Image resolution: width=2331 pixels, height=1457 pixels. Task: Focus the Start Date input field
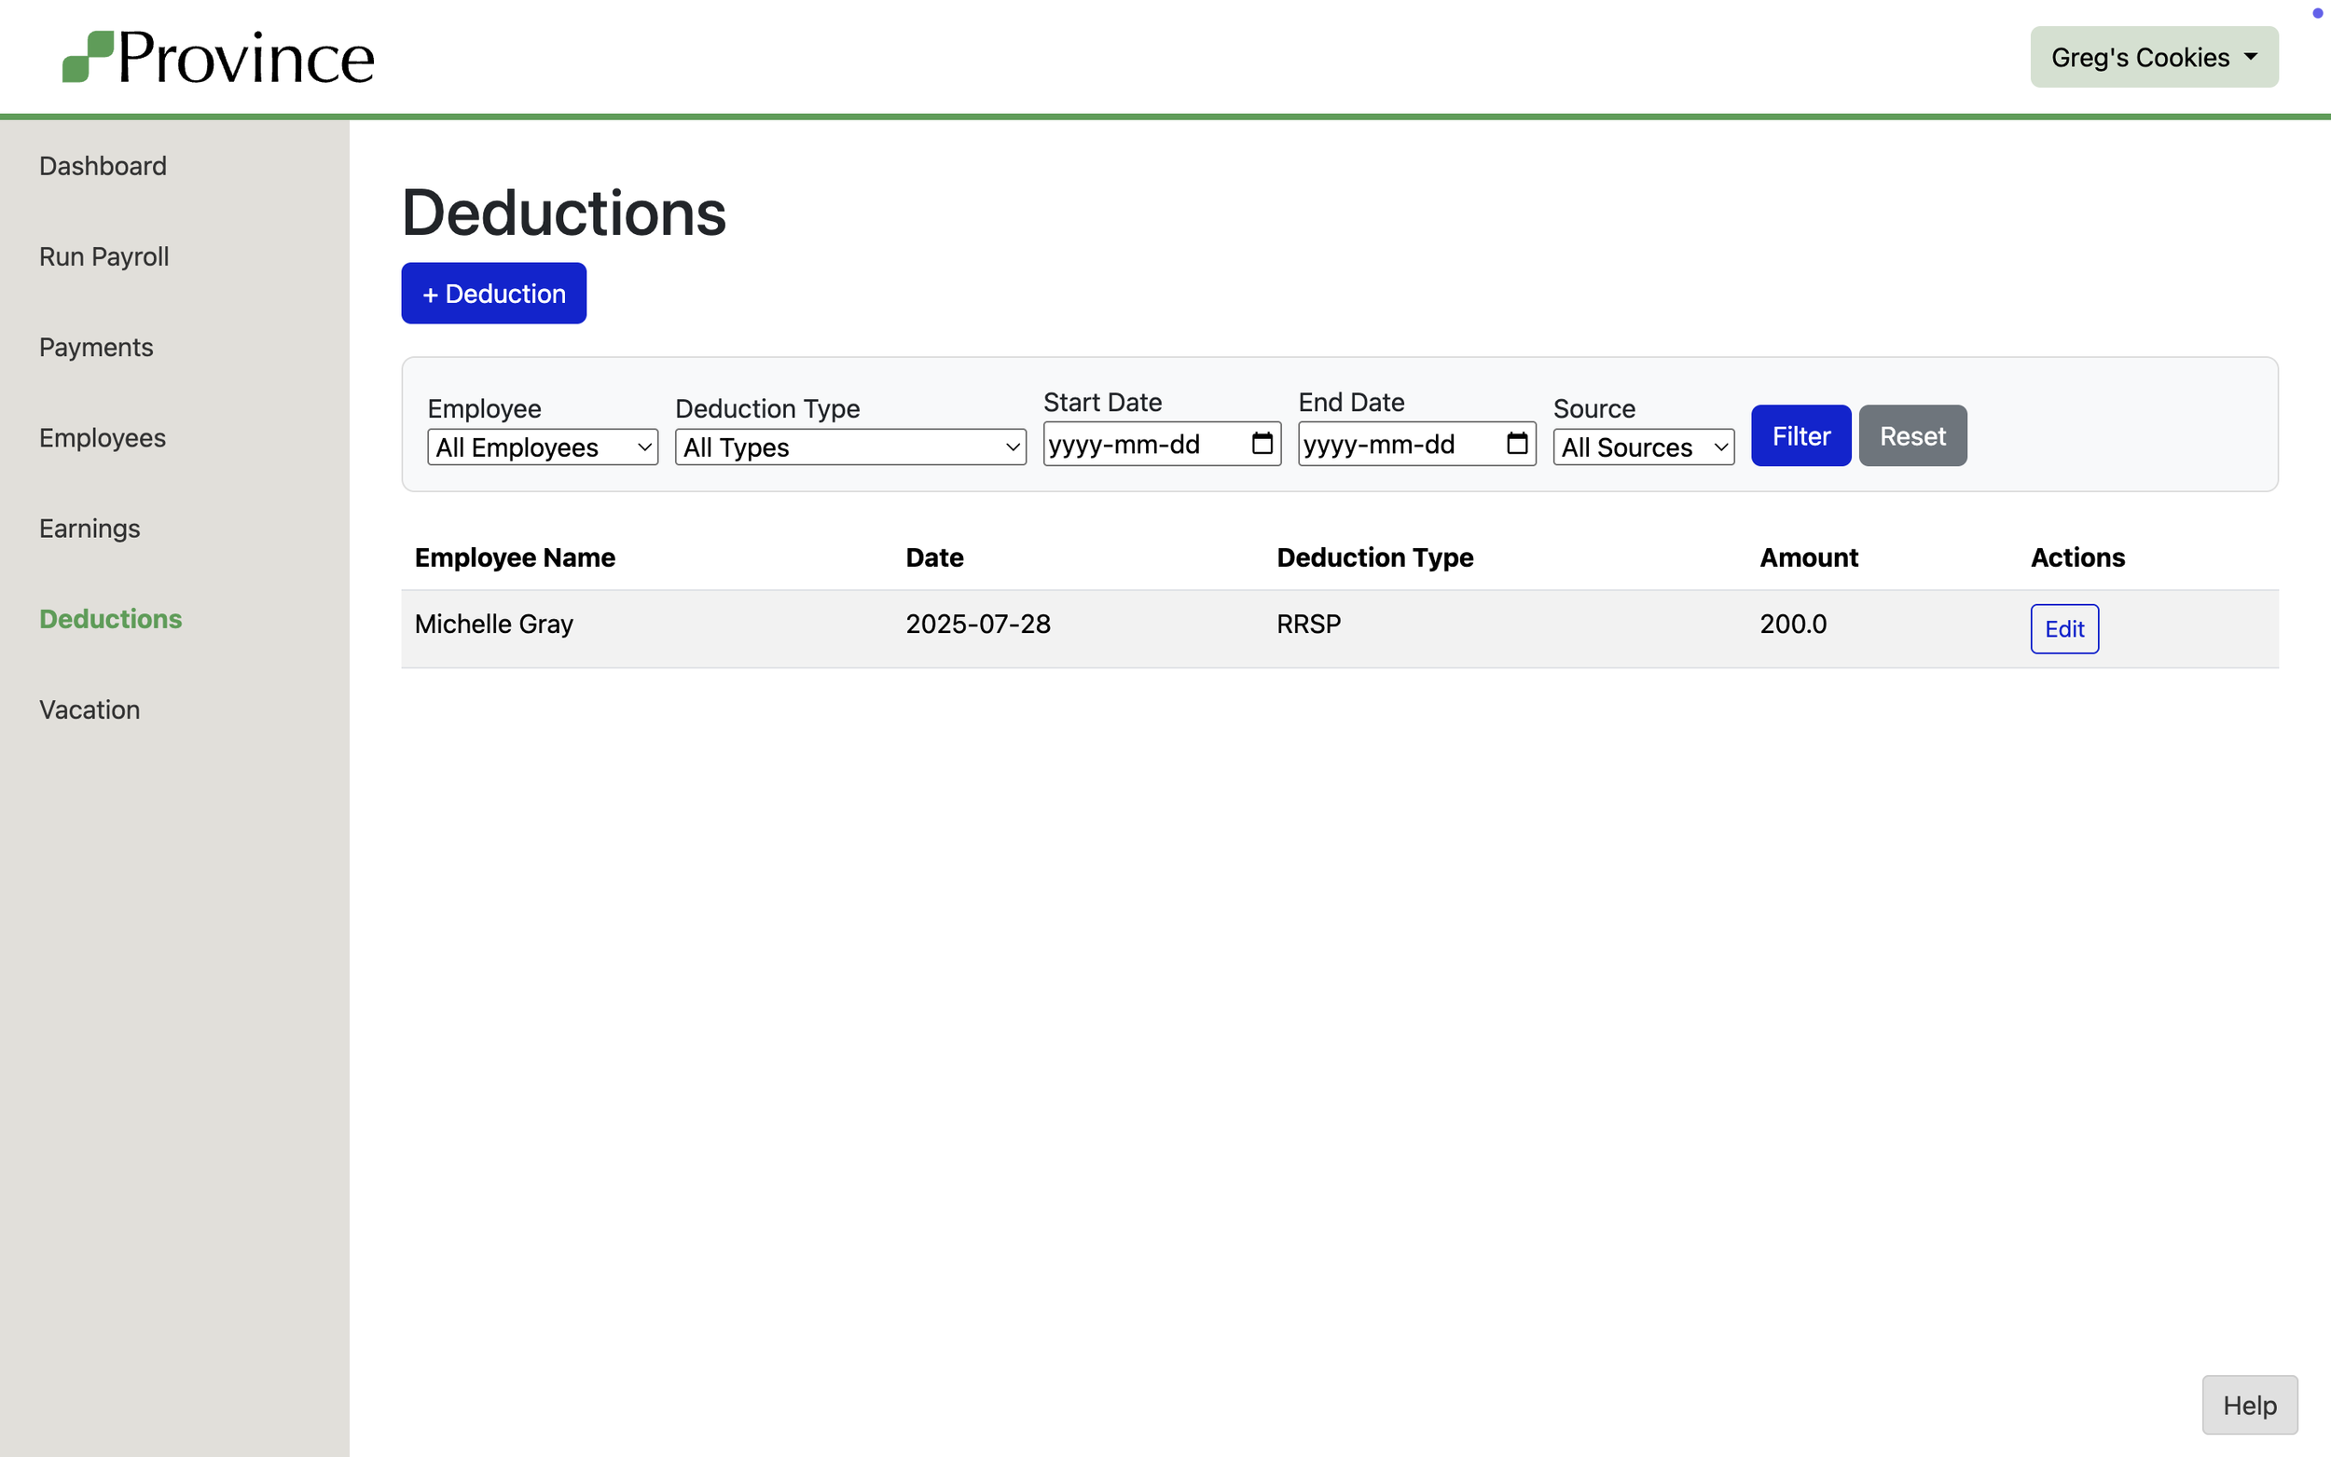[x=1138, y=444]
